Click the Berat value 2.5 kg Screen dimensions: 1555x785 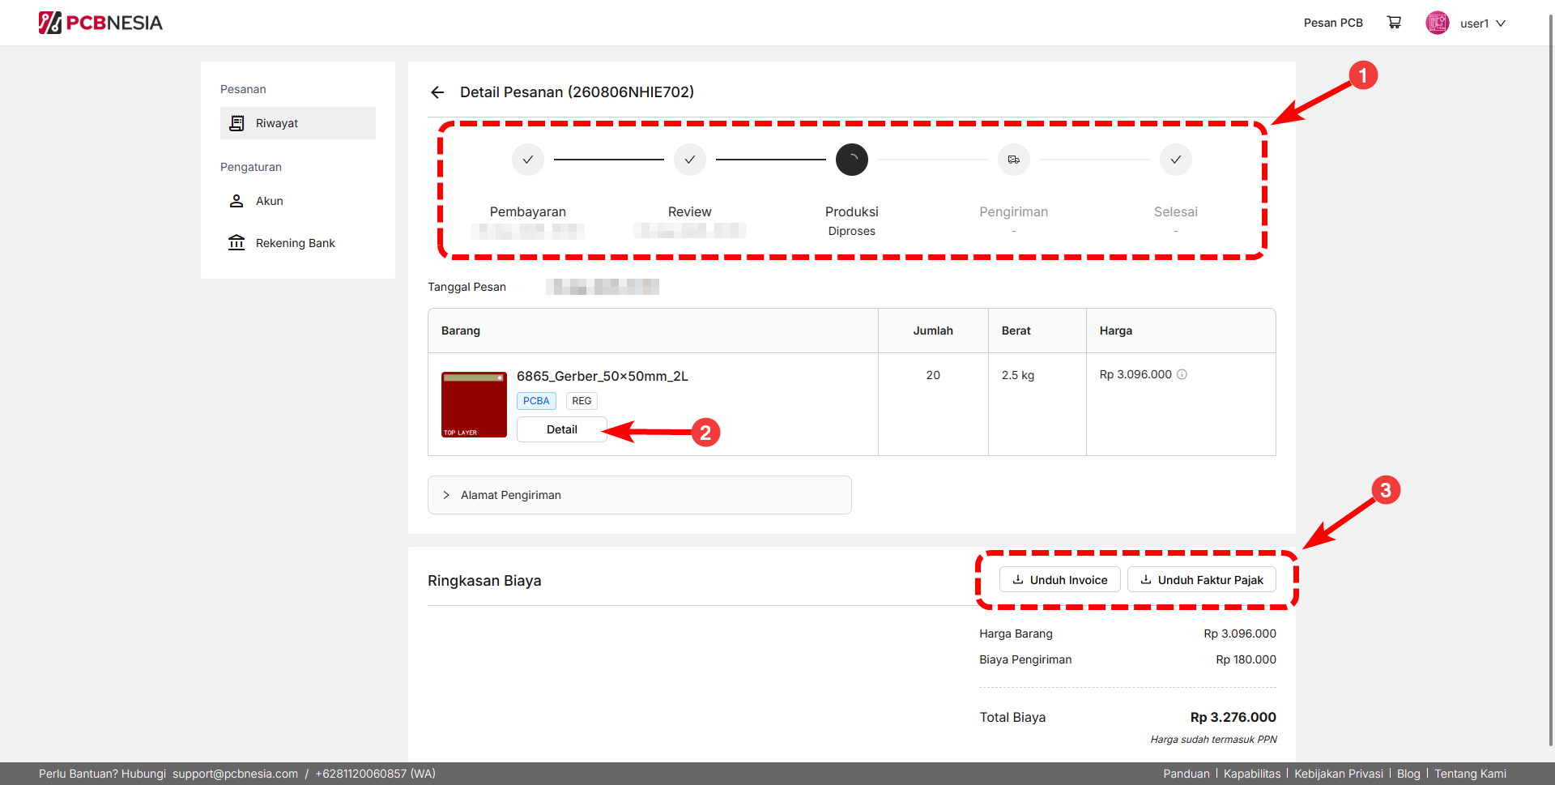pos(1018,375)
